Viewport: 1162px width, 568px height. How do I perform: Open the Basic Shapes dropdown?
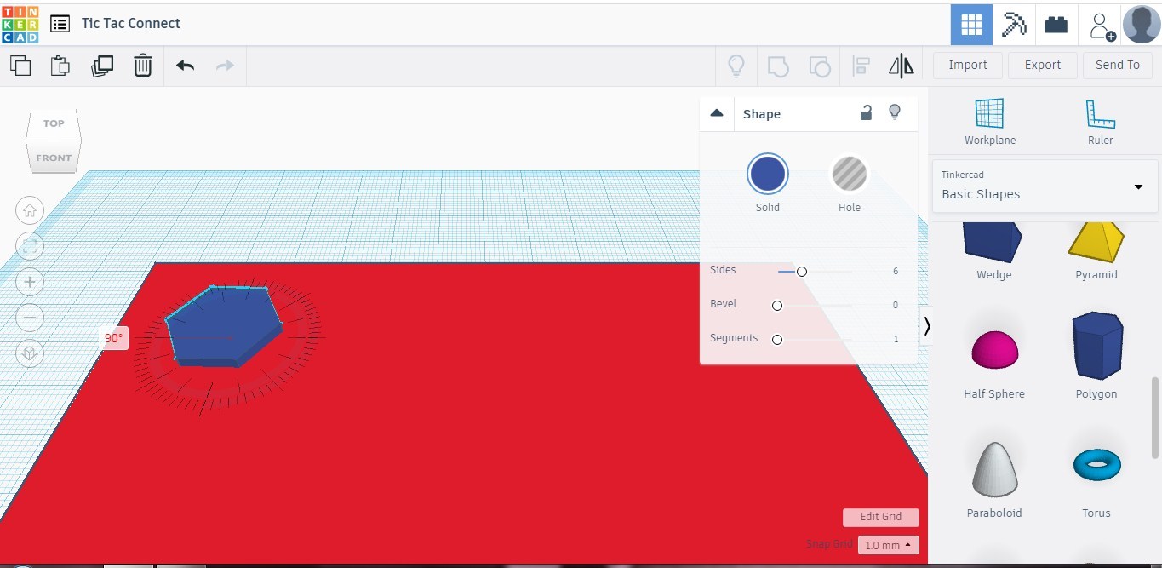point(1044,186)
